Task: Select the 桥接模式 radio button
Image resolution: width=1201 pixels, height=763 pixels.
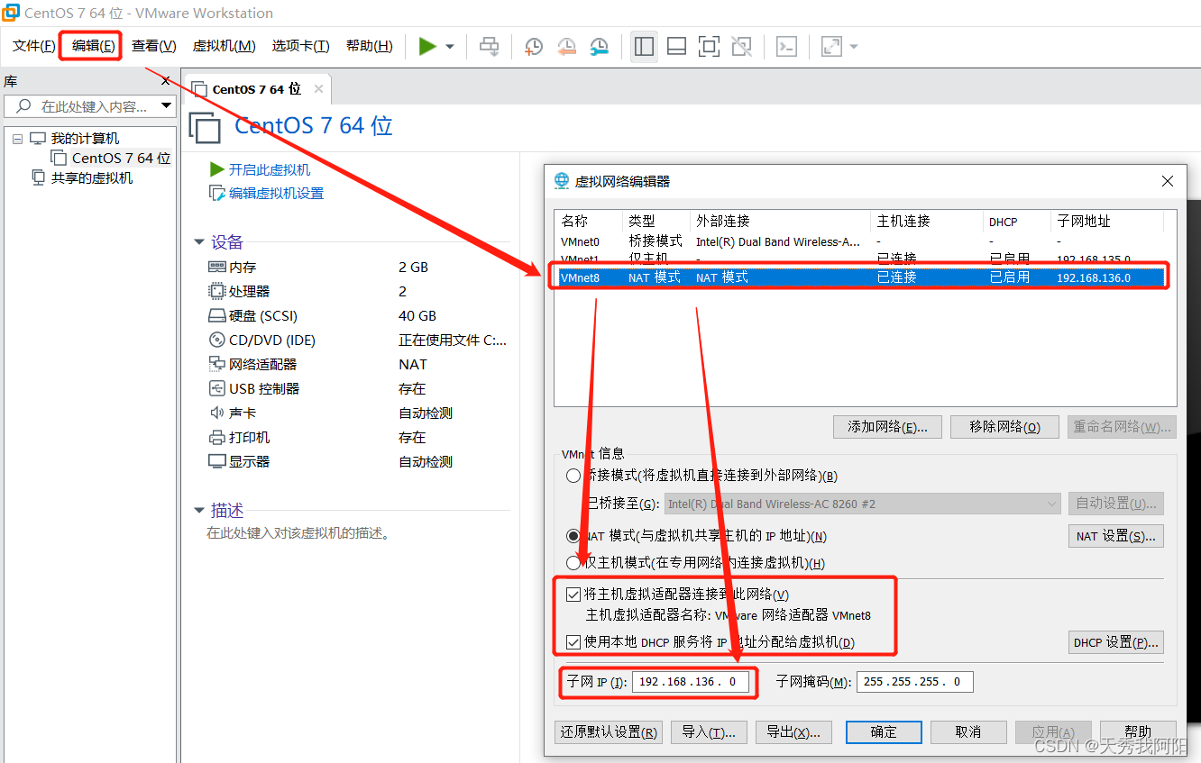Action: click(573, 476)
